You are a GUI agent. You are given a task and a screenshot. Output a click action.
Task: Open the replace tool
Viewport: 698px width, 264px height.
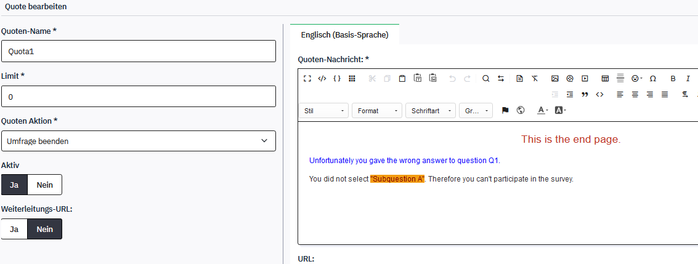pyautogui.click(x=501, y=78)
